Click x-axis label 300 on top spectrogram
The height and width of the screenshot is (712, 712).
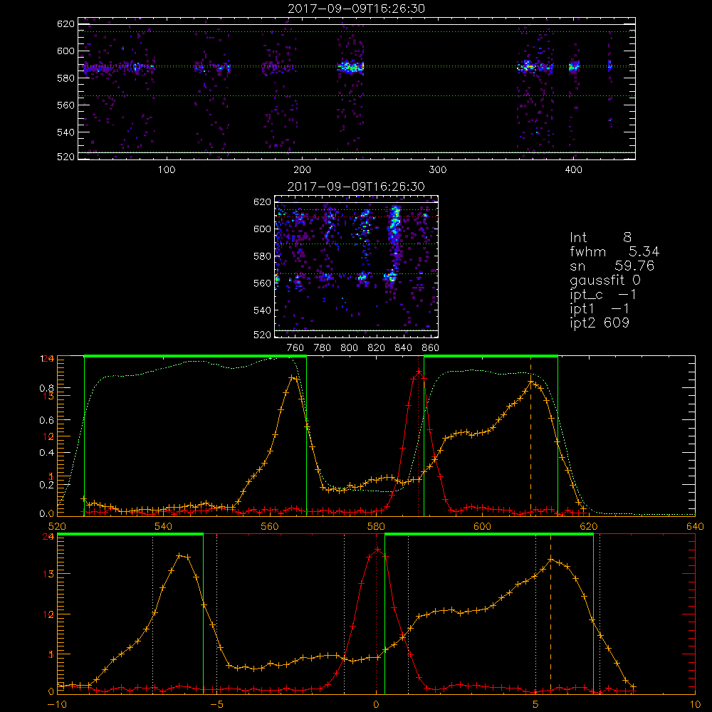[438, 170]
